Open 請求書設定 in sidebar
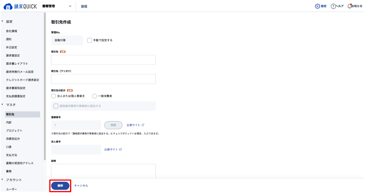This screenshot has width=365, height=196. pos(13,55)
